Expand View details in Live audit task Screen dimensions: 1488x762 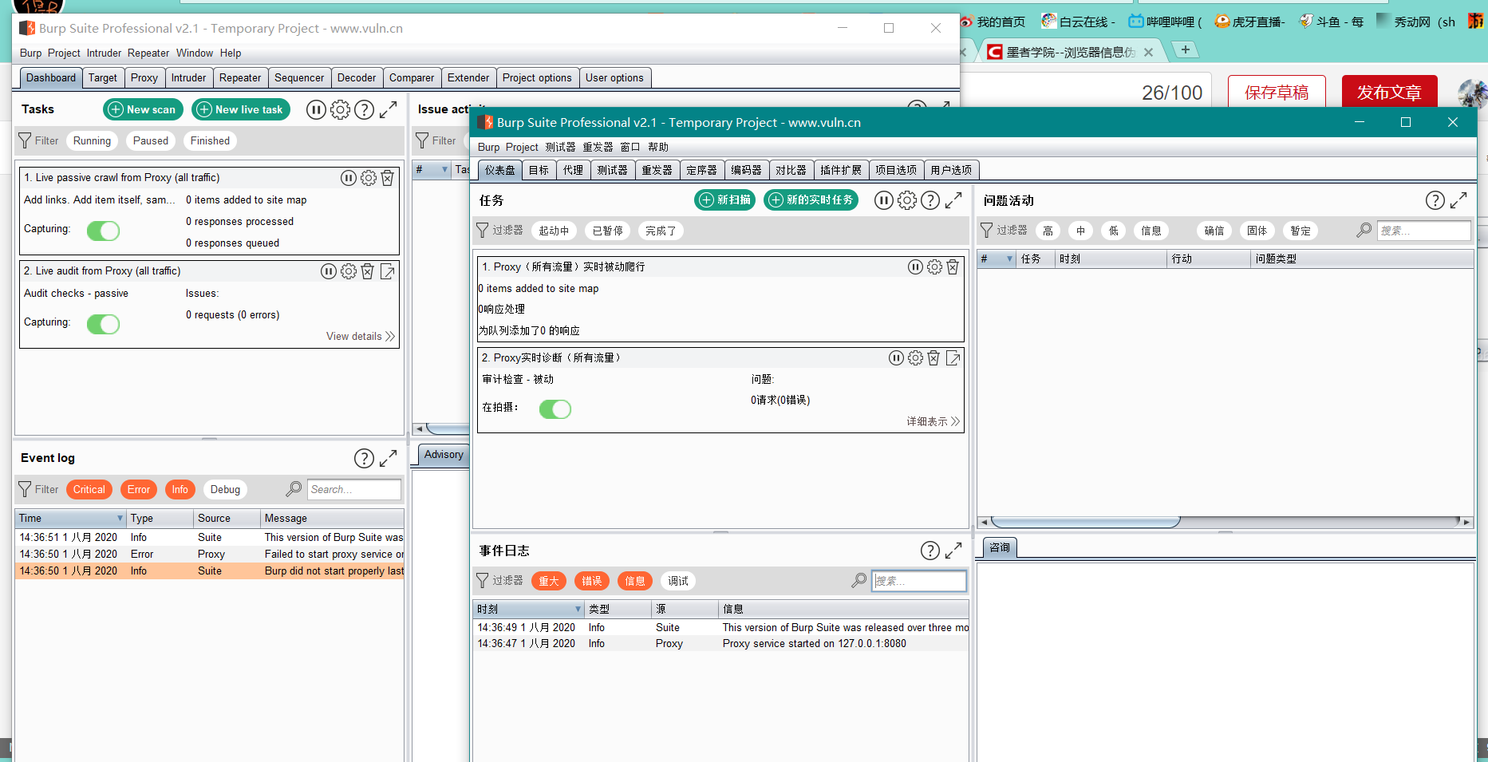[361, 337]
